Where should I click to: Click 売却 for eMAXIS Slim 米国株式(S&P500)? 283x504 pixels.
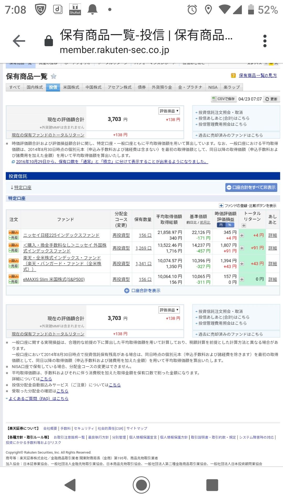[x=14, y=282]
